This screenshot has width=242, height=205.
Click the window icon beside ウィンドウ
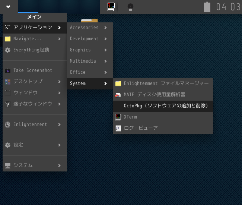pyautogui.click(x=7, y=93)
